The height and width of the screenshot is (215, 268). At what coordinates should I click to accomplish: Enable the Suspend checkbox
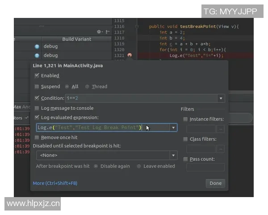37,86
